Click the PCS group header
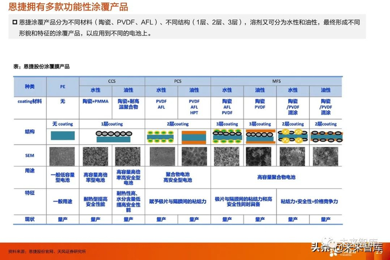 [178, 81]
